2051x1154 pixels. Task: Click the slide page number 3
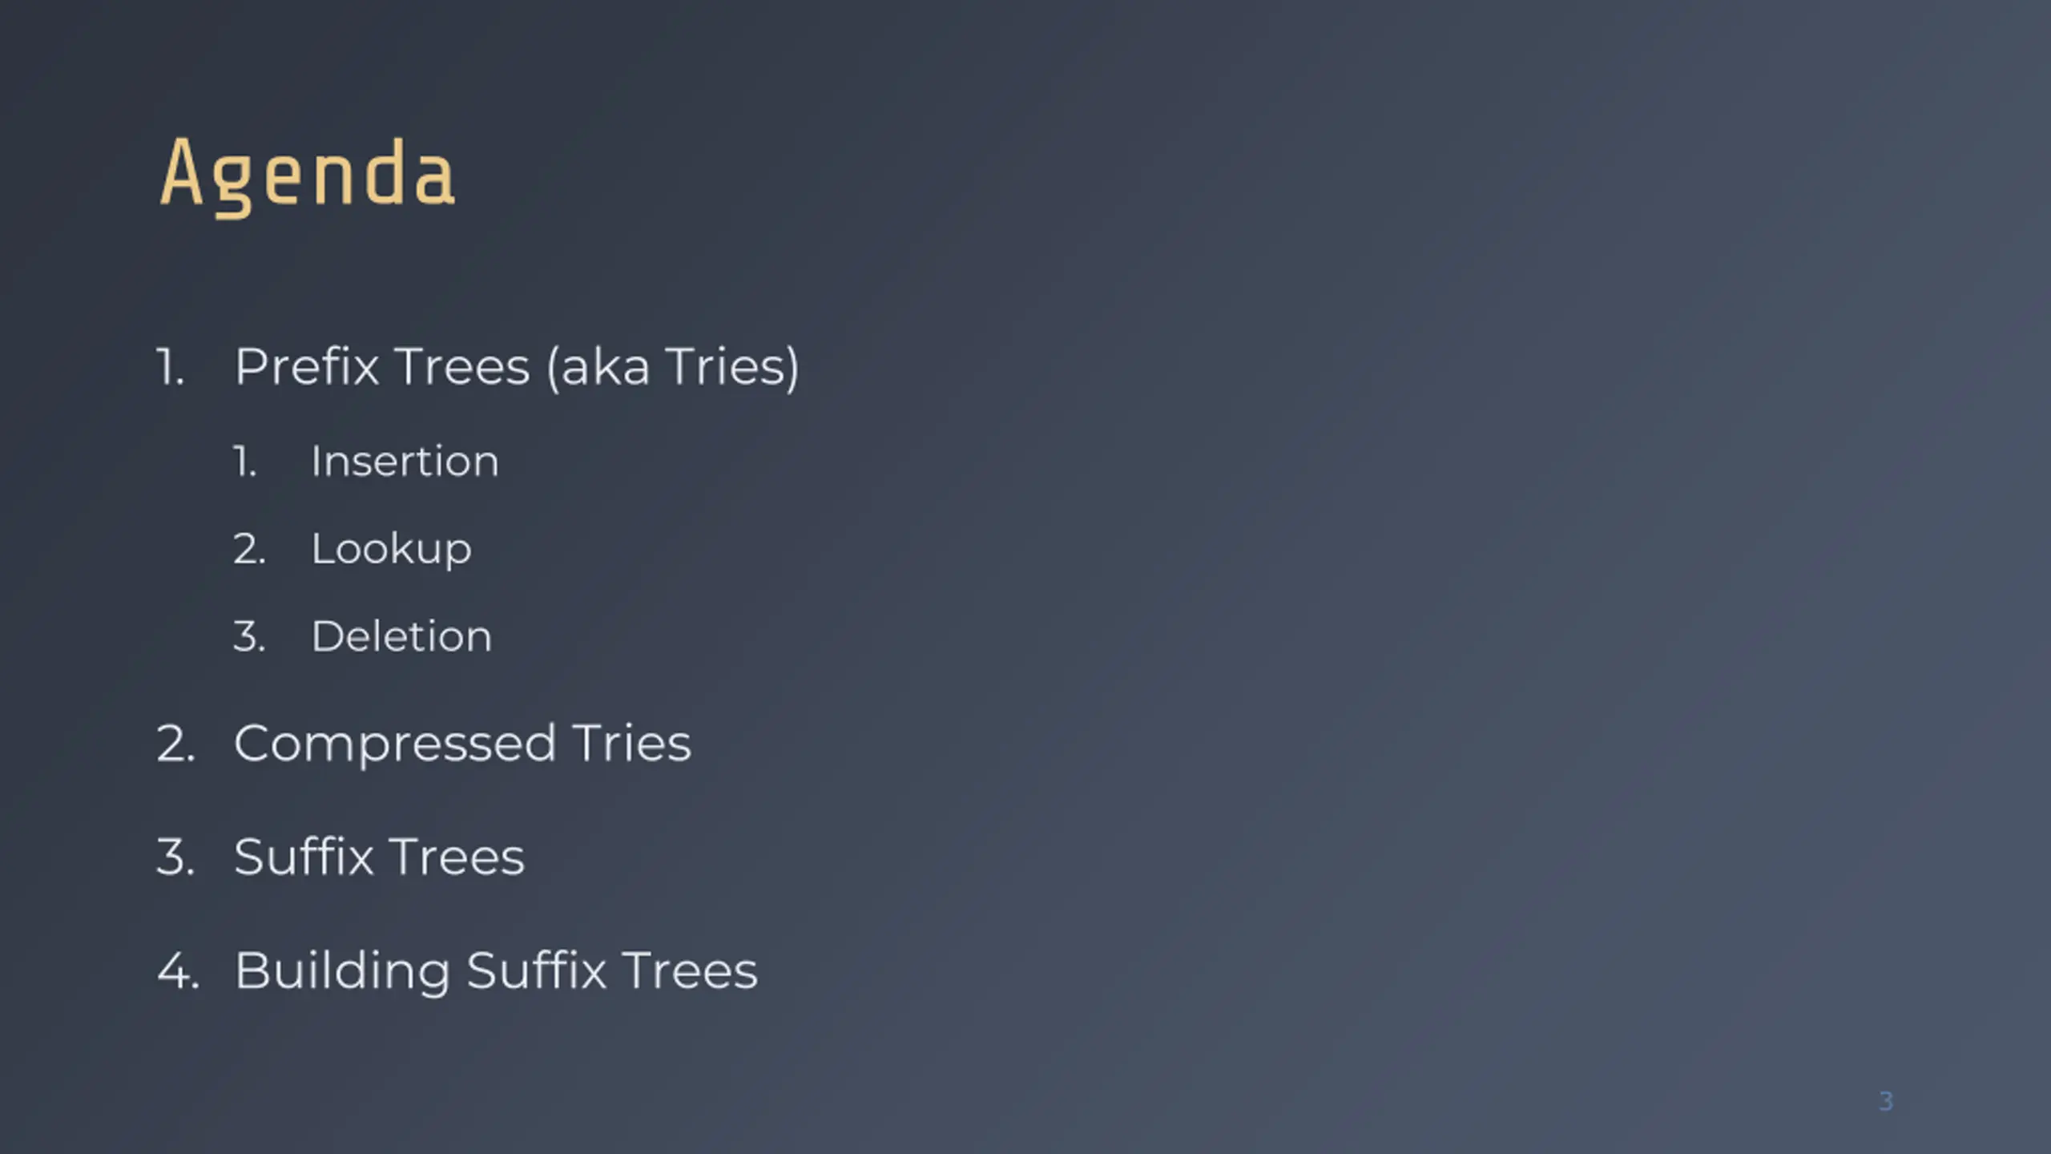click(1886, 1101)
